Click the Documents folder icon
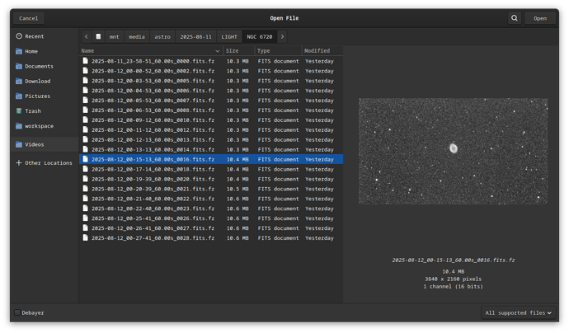569x333 pixels. [x=19, y=66]
